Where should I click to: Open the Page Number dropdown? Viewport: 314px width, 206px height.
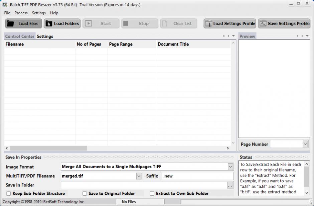click(305, 144)
